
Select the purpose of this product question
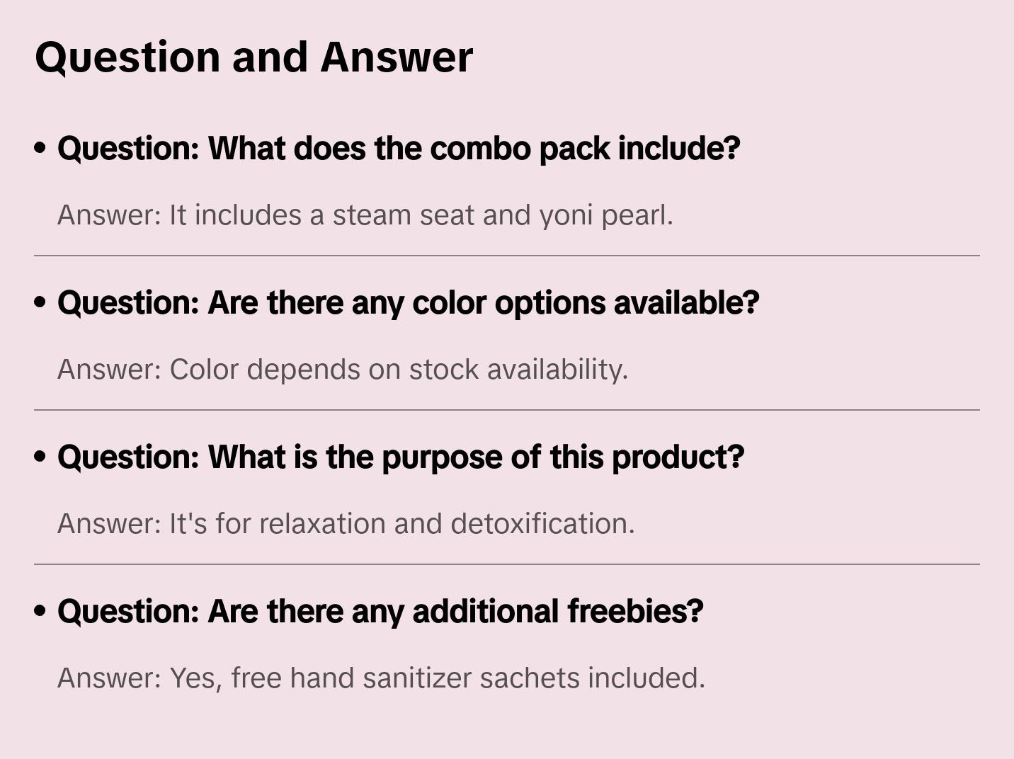tap(401, 457)
